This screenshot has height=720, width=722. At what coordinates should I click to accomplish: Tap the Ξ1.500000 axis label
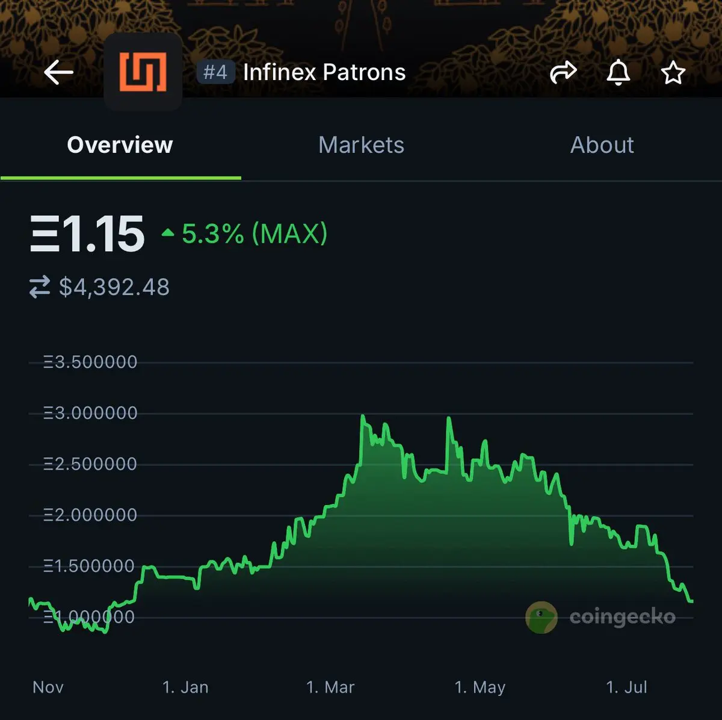pyautogui.click(x=88, y=566)
